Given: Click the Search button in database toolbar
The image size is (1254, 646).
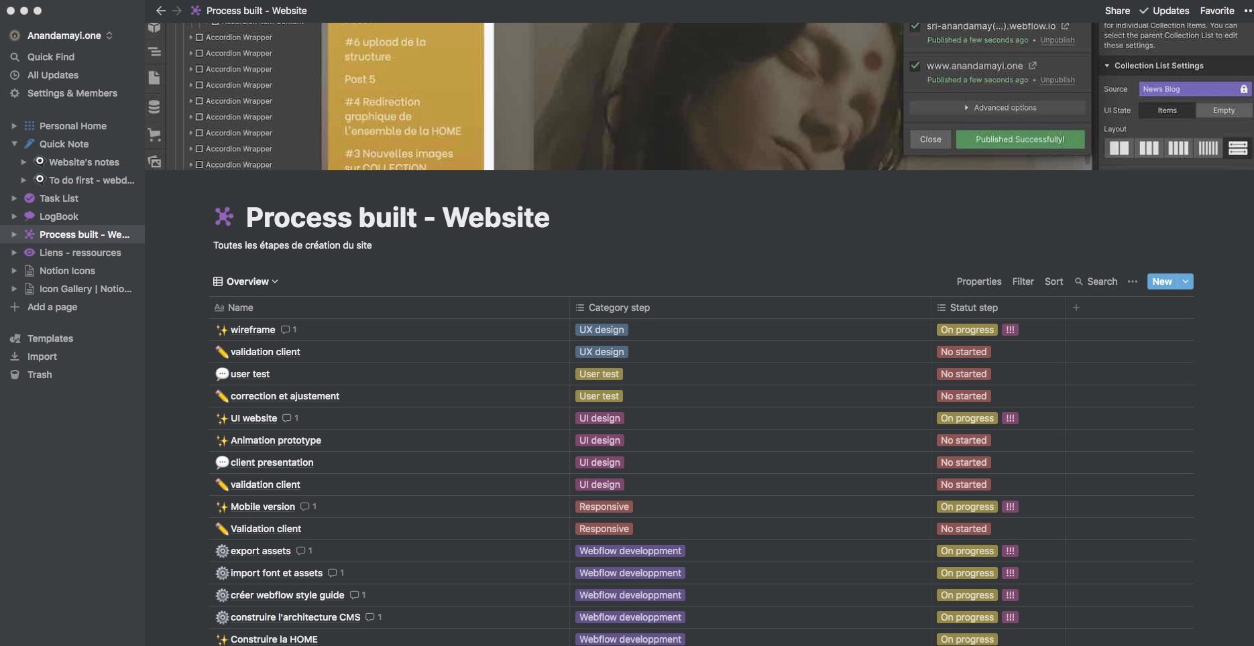Looking at the screenshot, I should [x=1096, y=281].
